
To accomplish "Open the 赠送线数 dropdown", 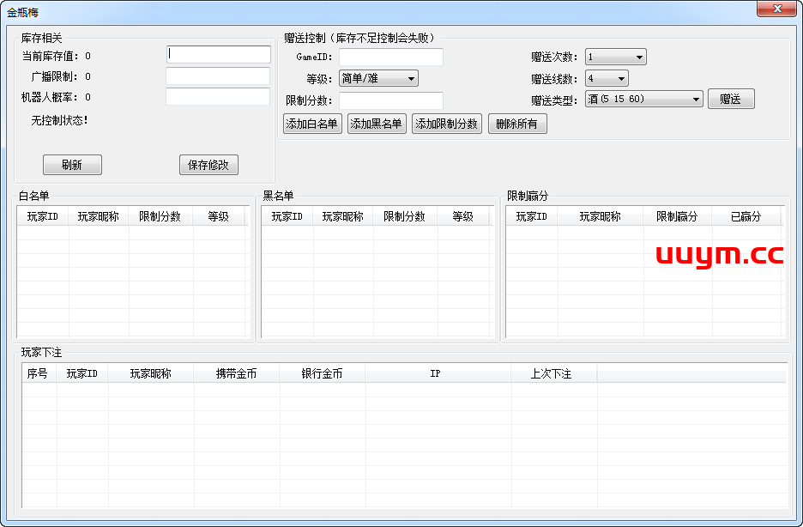I will pos(607,79).
